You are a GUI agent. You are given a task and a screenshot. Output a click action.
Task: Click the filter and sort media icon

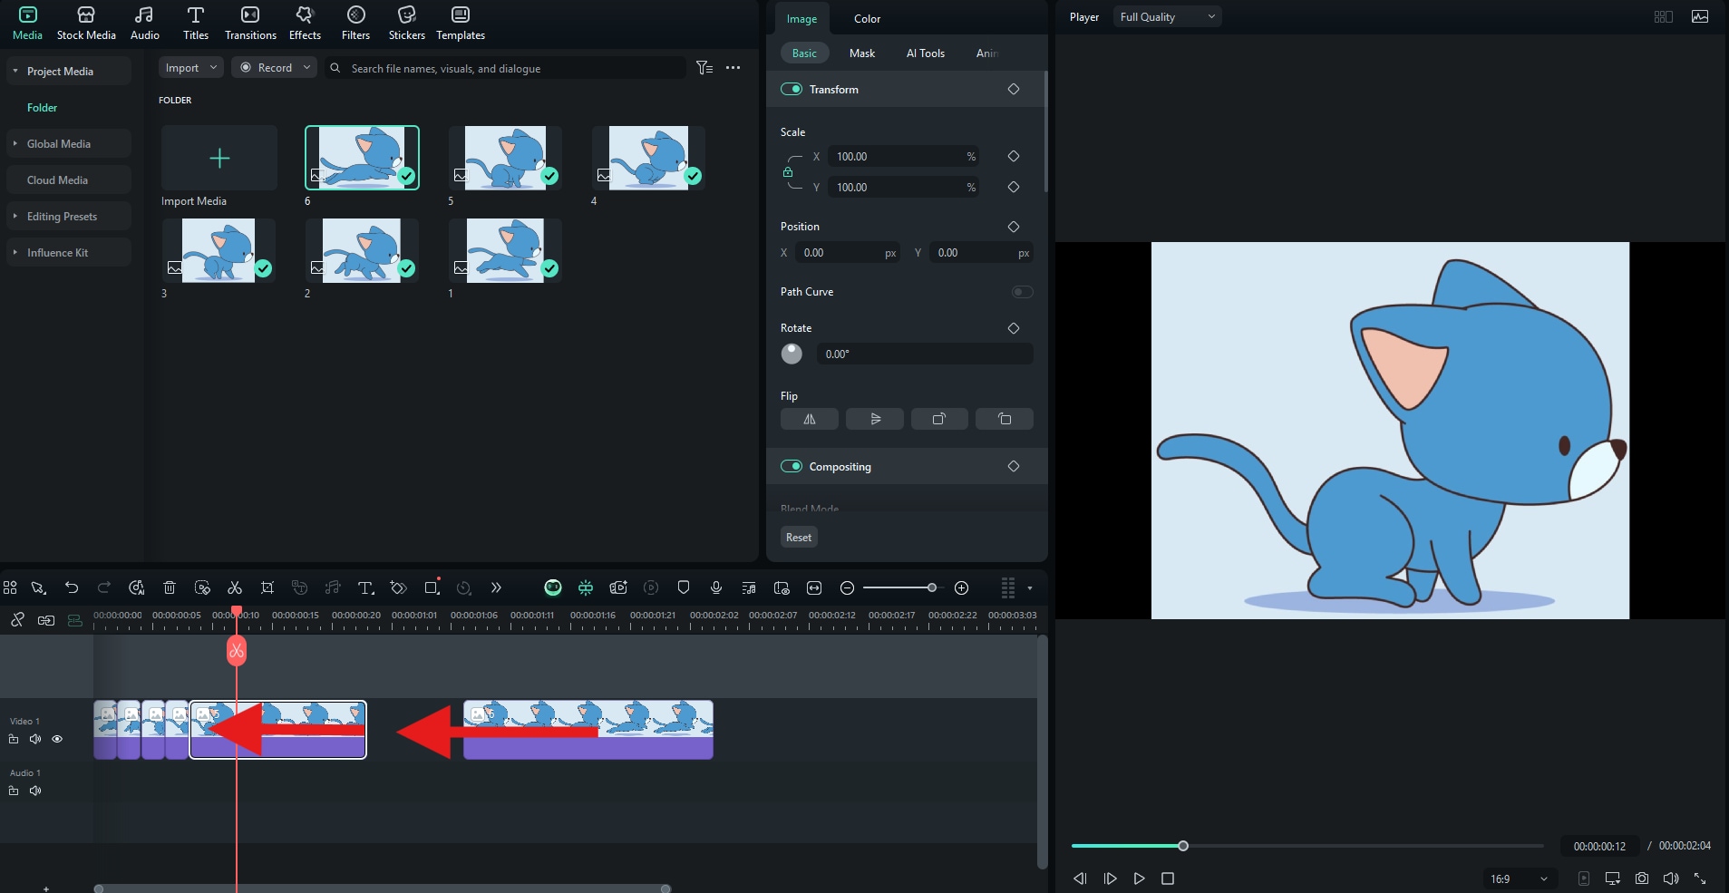click(x=704, y=68)
